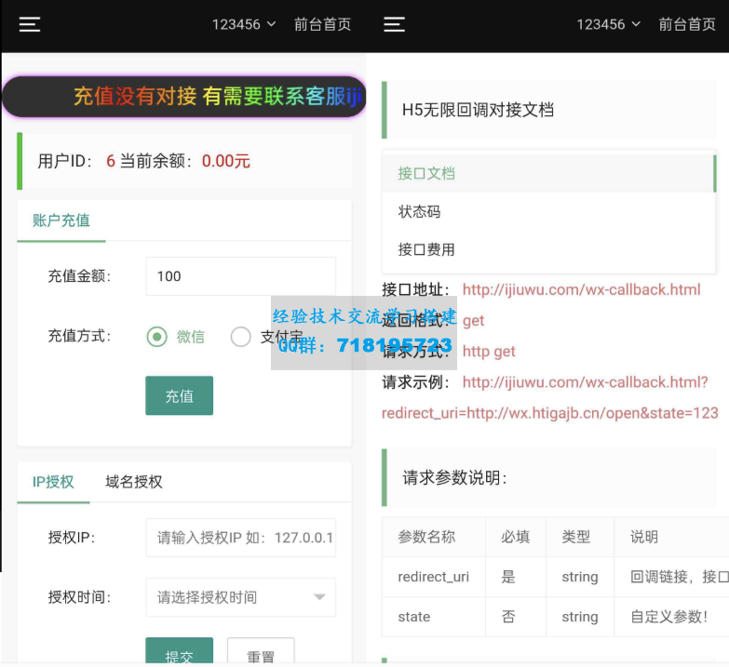Switch to the IP授权 tab
The height and width of the screenshot is (667, 729).
tap(53, 482)
